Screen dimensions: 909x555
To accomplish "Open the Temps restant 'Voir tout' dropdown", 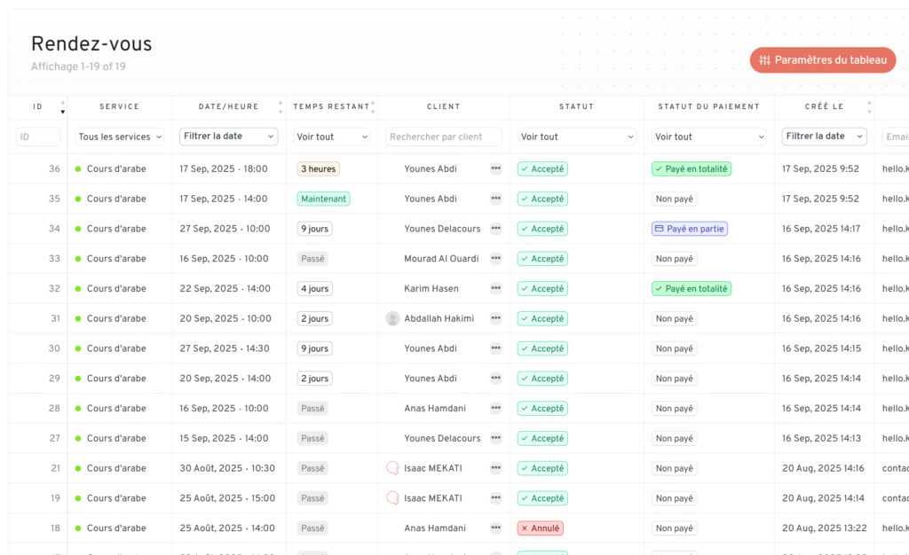I will point(332,137).
